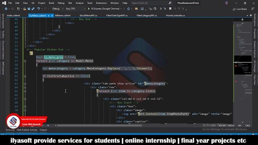Switch to the Index.cshtml tab
Viewport: 258px width, 145px height.
pyautogui.click(x=13, y=15)
